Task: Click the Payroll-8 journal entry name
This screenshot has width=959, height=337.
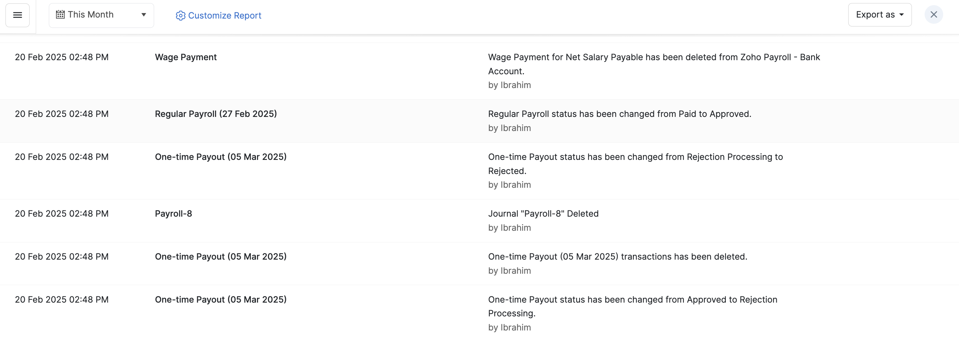Action: tap(173, 214)
